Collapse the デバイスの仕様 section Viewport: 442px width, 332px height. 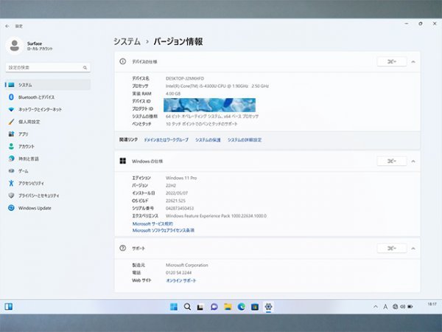point(413,62)
